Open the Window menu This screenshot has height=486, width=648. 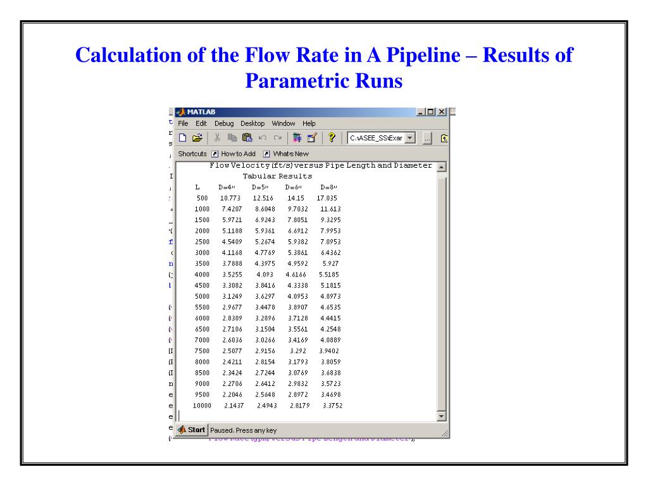click(283, 123)
